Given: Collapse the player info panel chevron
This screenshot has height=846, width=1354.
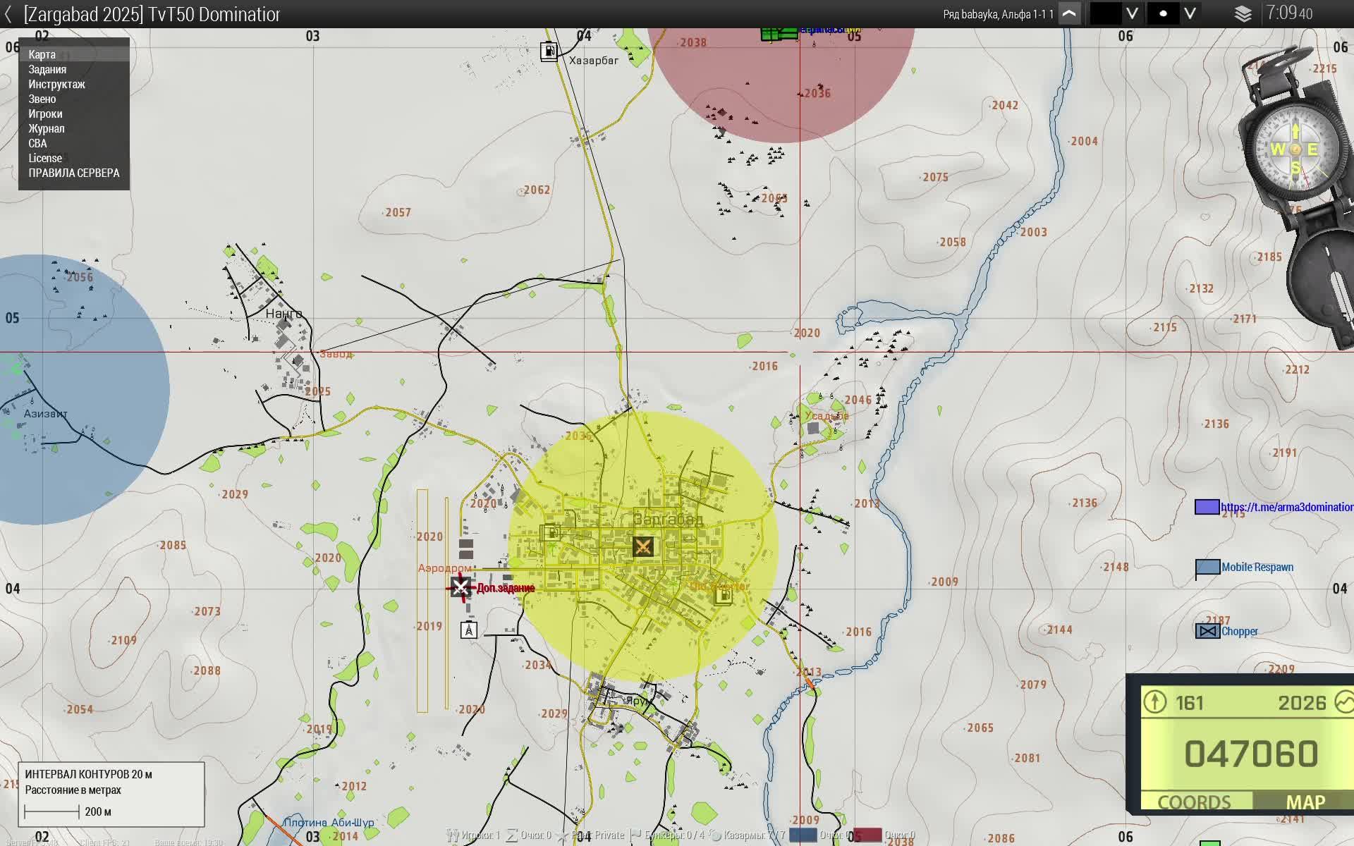Looking at the screenshot, I should tap(1069, 14).
